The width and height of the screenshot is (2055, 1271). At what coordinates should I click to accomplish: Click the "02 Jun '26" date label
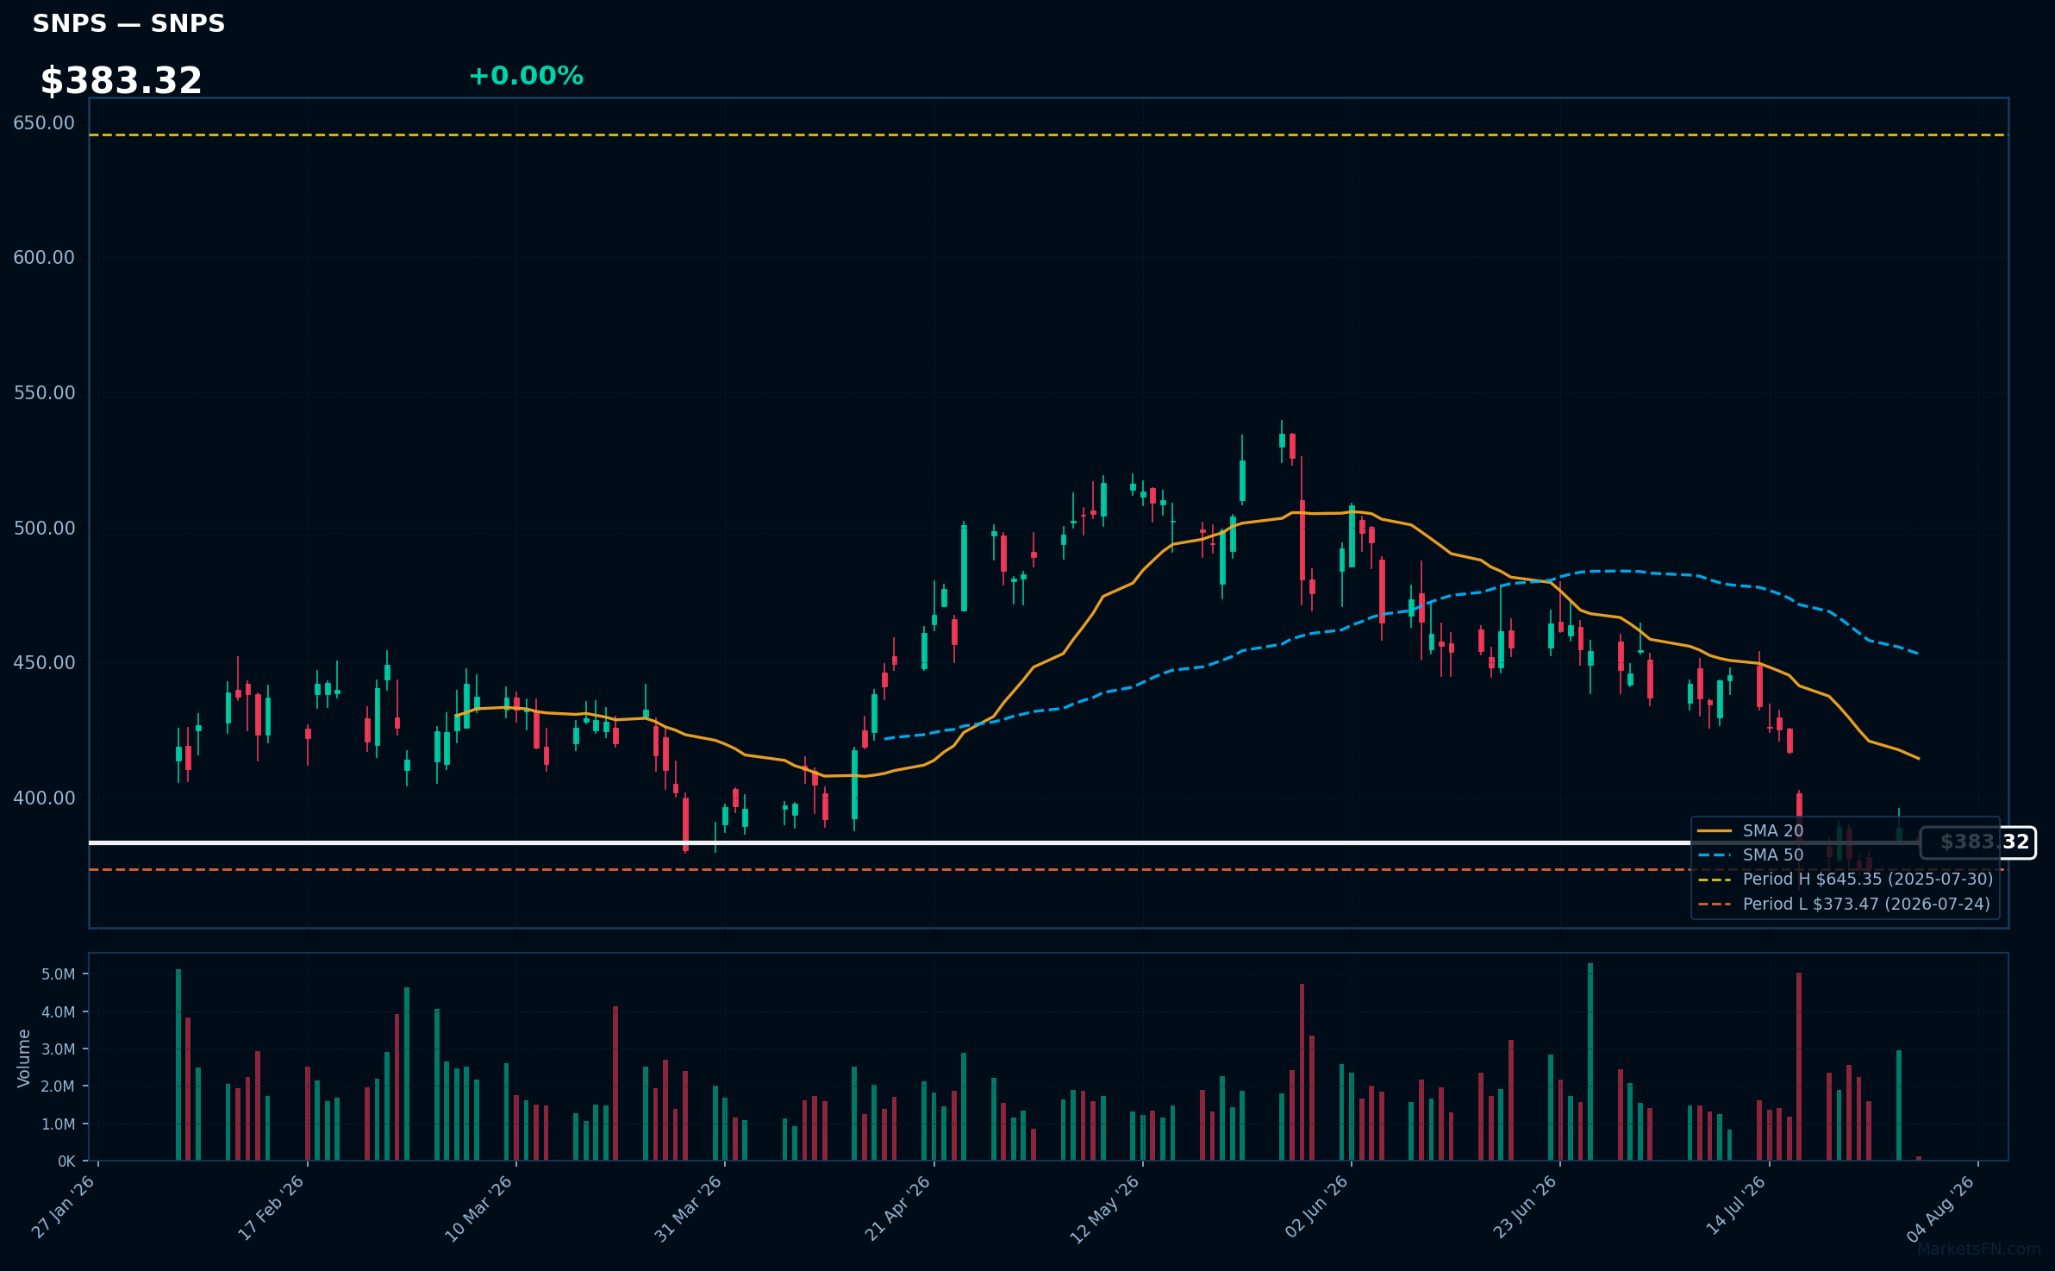1316,1206
